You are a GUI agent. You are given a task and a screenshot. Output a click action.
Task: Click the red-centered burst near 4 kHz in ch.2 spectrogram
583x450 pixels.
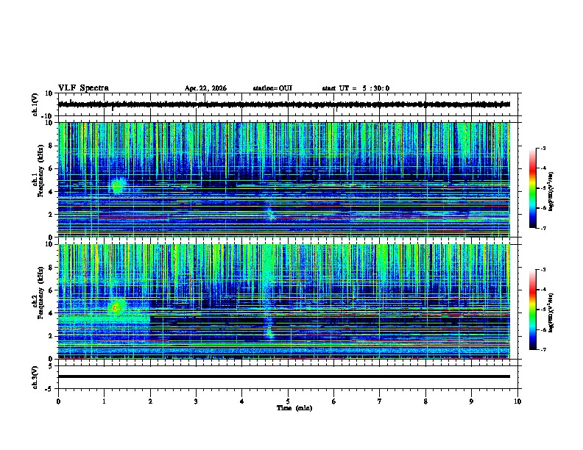(x=116, y=307)
